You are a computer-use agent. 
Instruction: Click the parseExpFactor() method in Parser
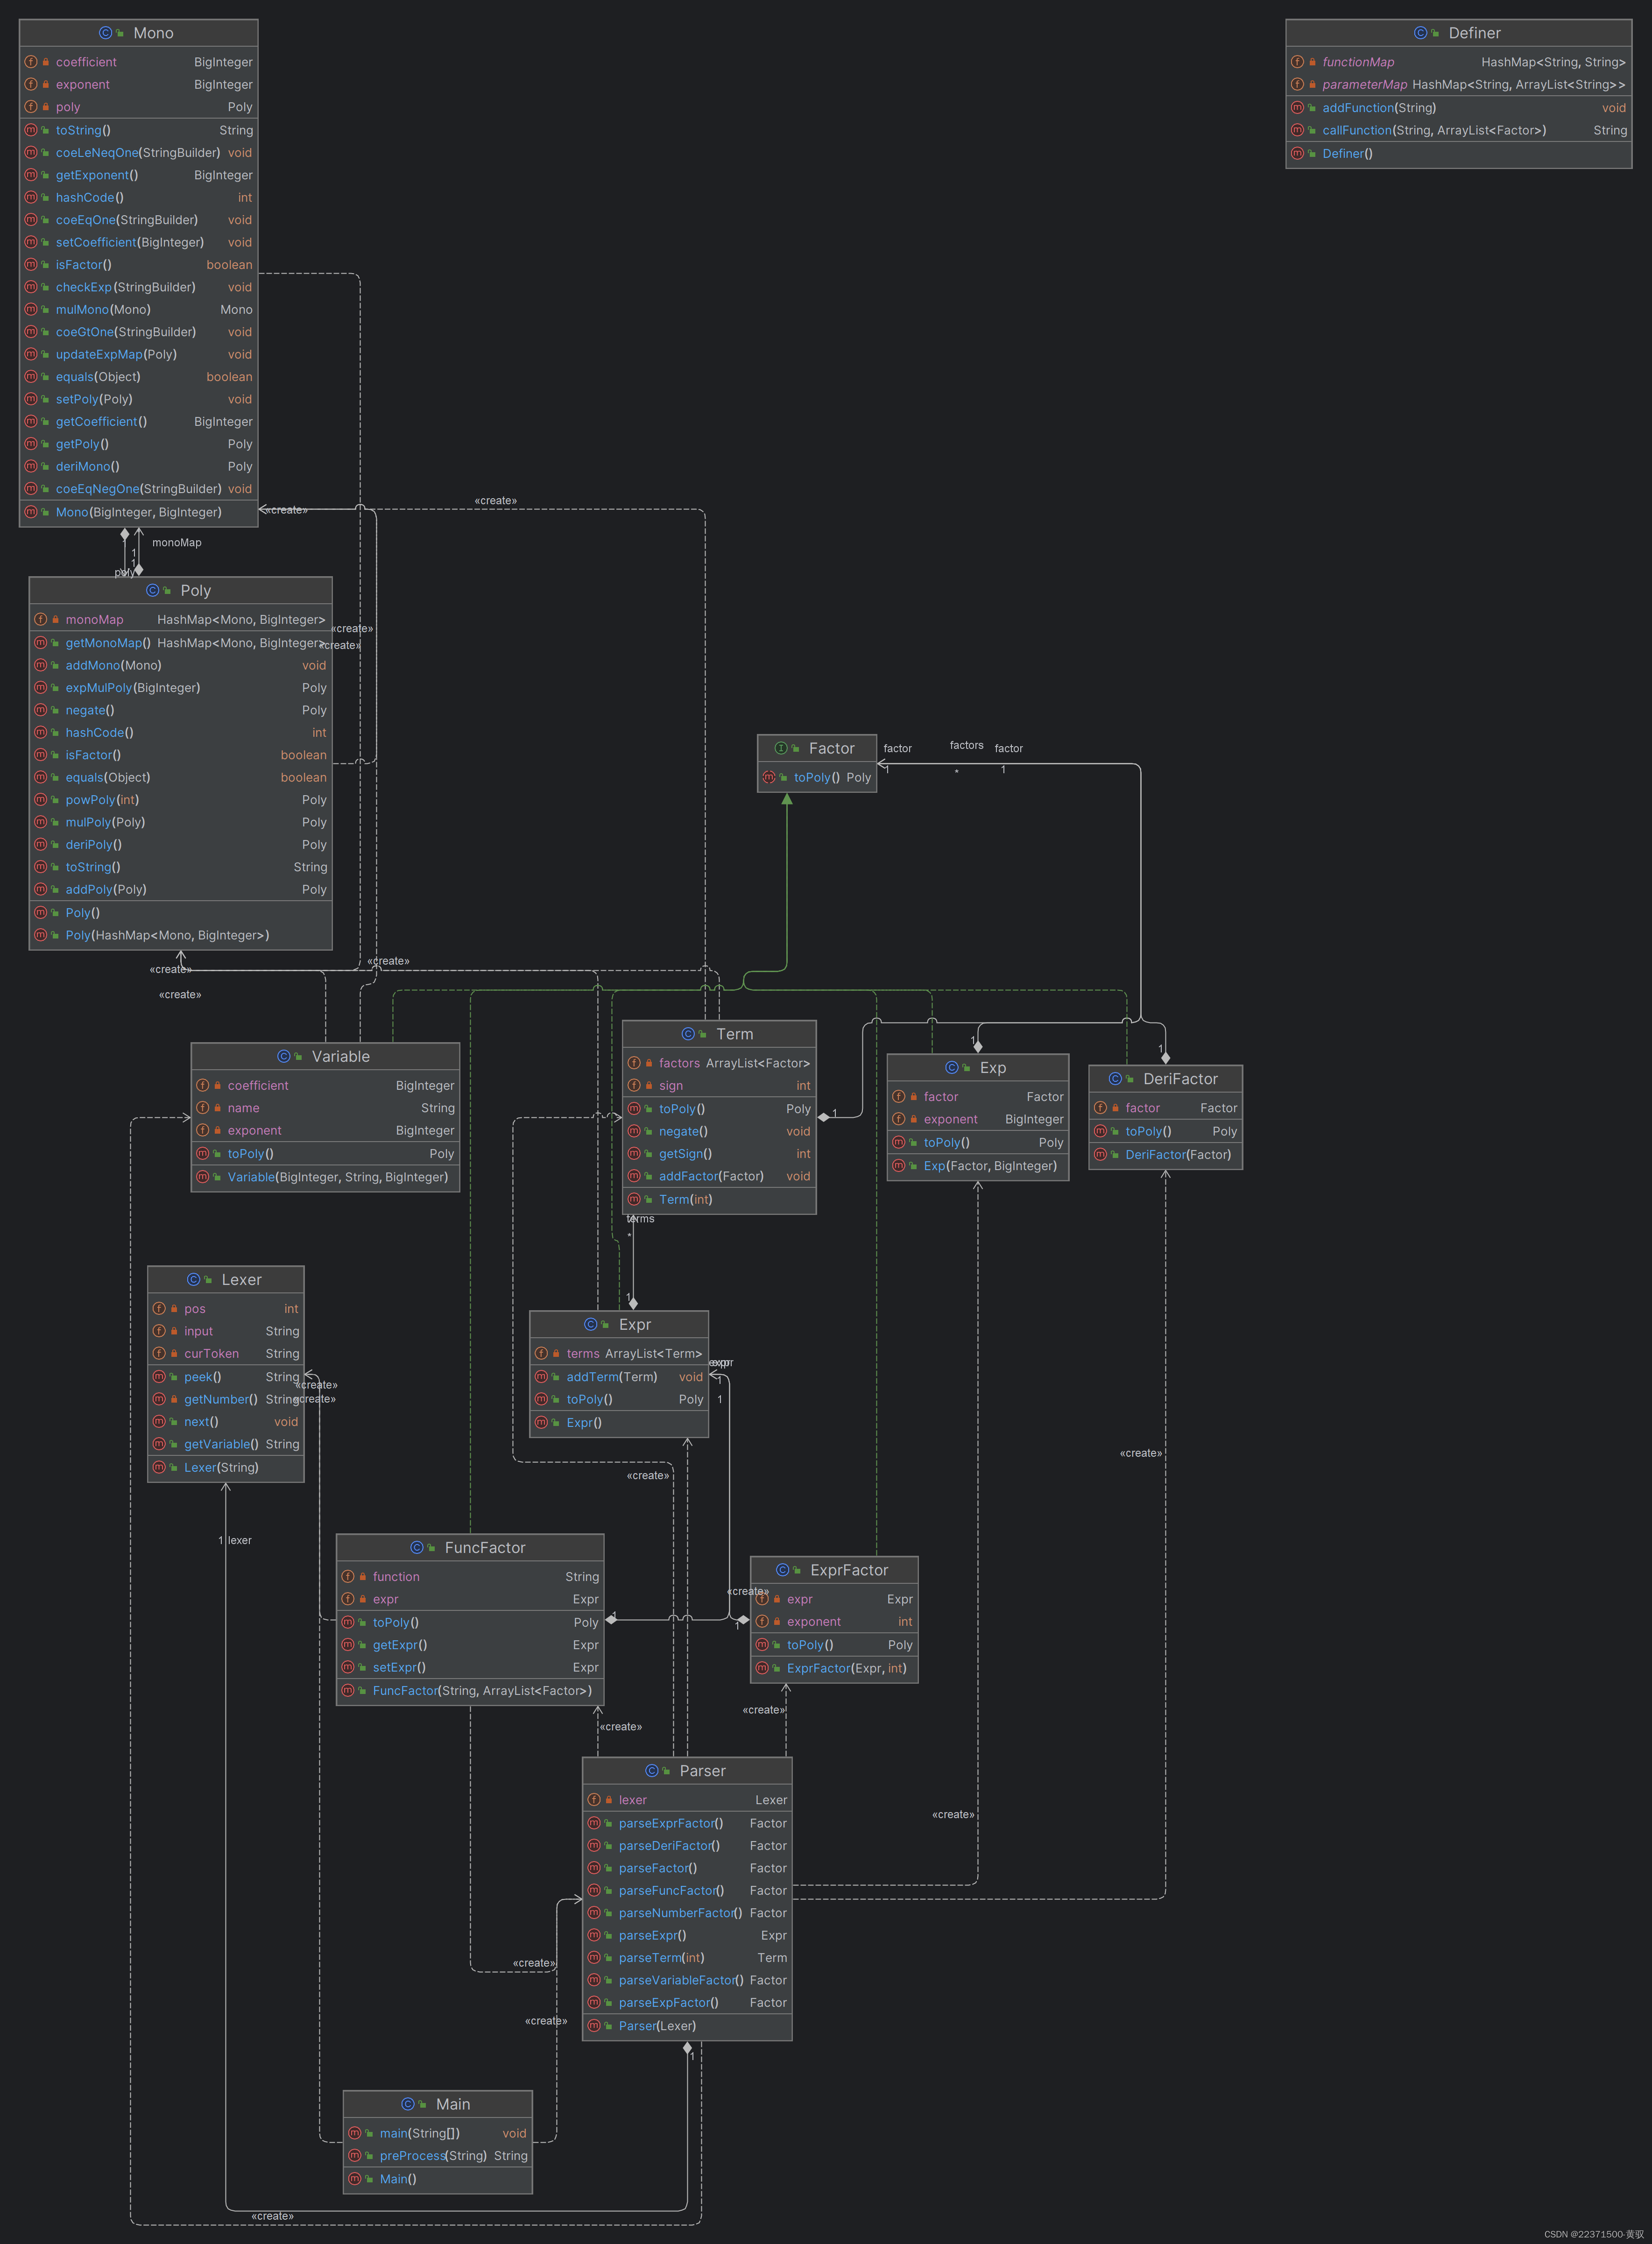(668, 2002)
